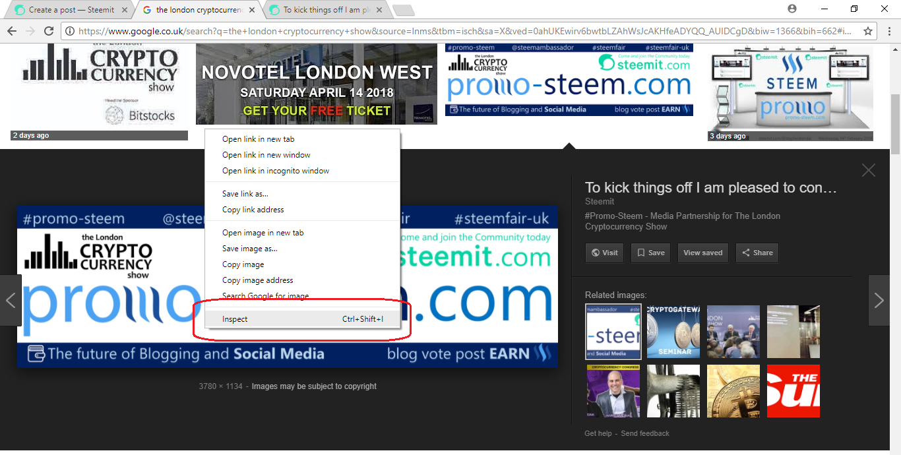The height and width of the screenshot is (455, 901).
Task: Select the blurry window related image
Action: click(x=793, y=332)
